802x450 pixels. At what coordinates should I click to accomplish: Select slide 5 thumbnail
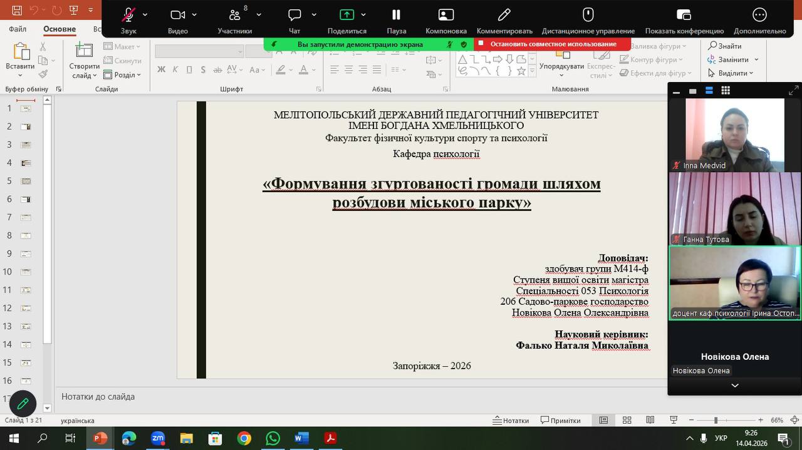coord(26,181)
